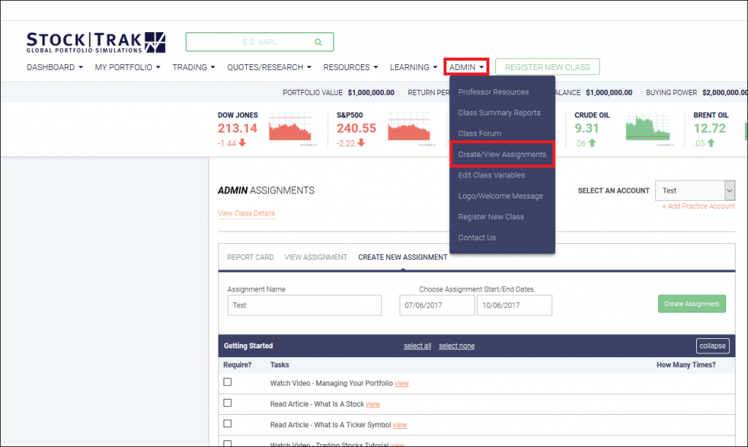Expand the TRADING menu
This screenshot has height=447, width=748.
point(193,66)
